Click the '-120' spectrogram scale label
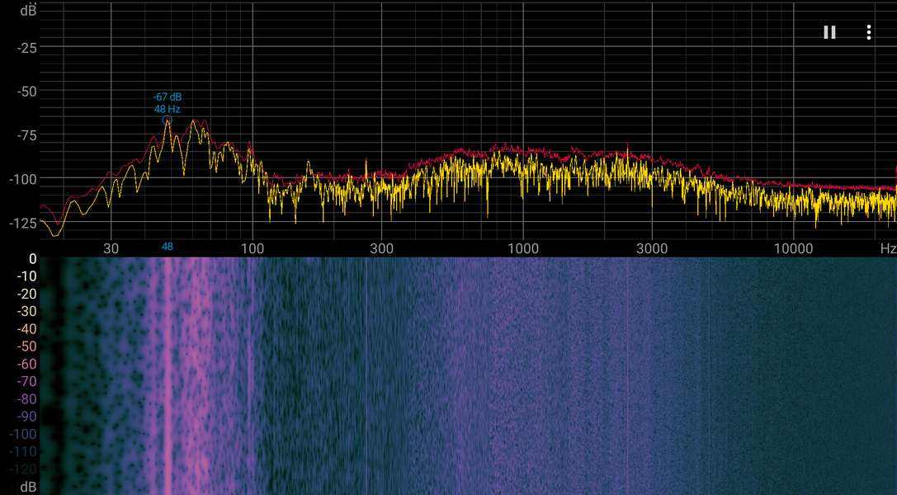Image resolution: width=897 pixels, height=495 pixels. [x=23, y=469]
